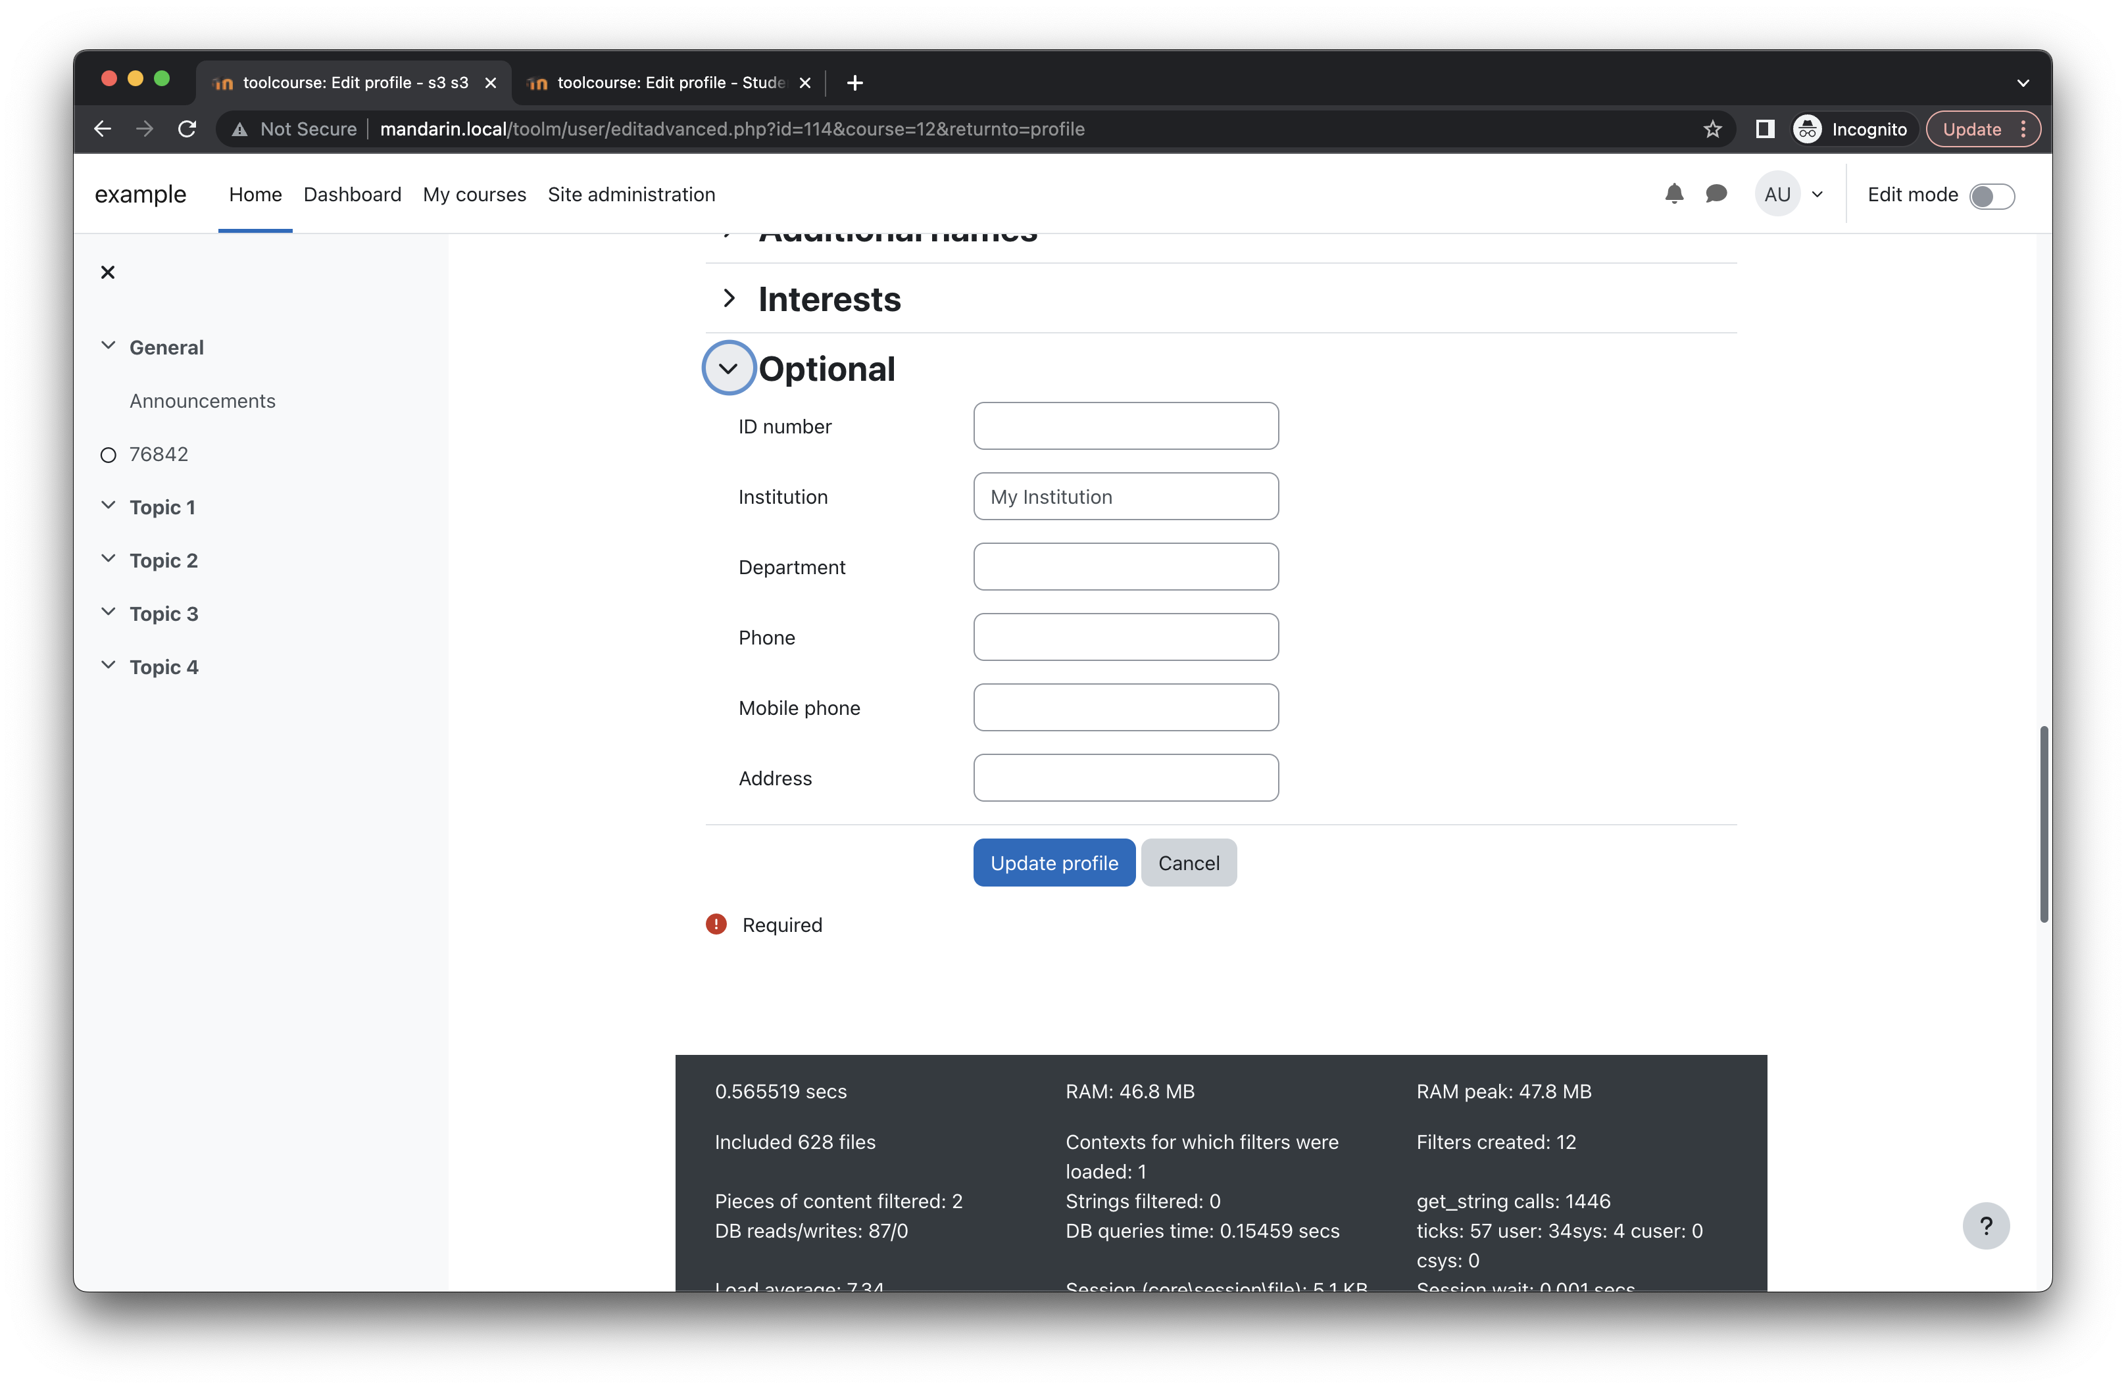The width and height of the screenshot is (2126, 1389).
Task: Open a new browser tab
Action: click(x=855, y=83)
